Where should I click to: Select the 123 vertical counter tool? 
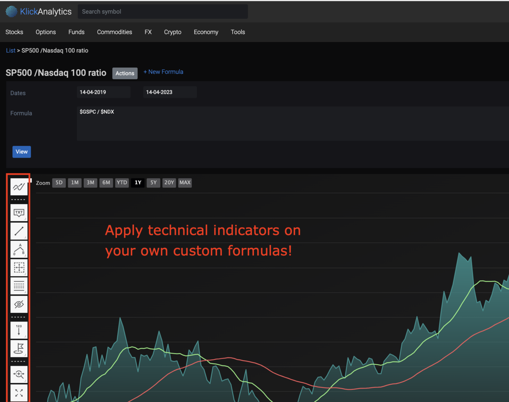click(19, 330)
